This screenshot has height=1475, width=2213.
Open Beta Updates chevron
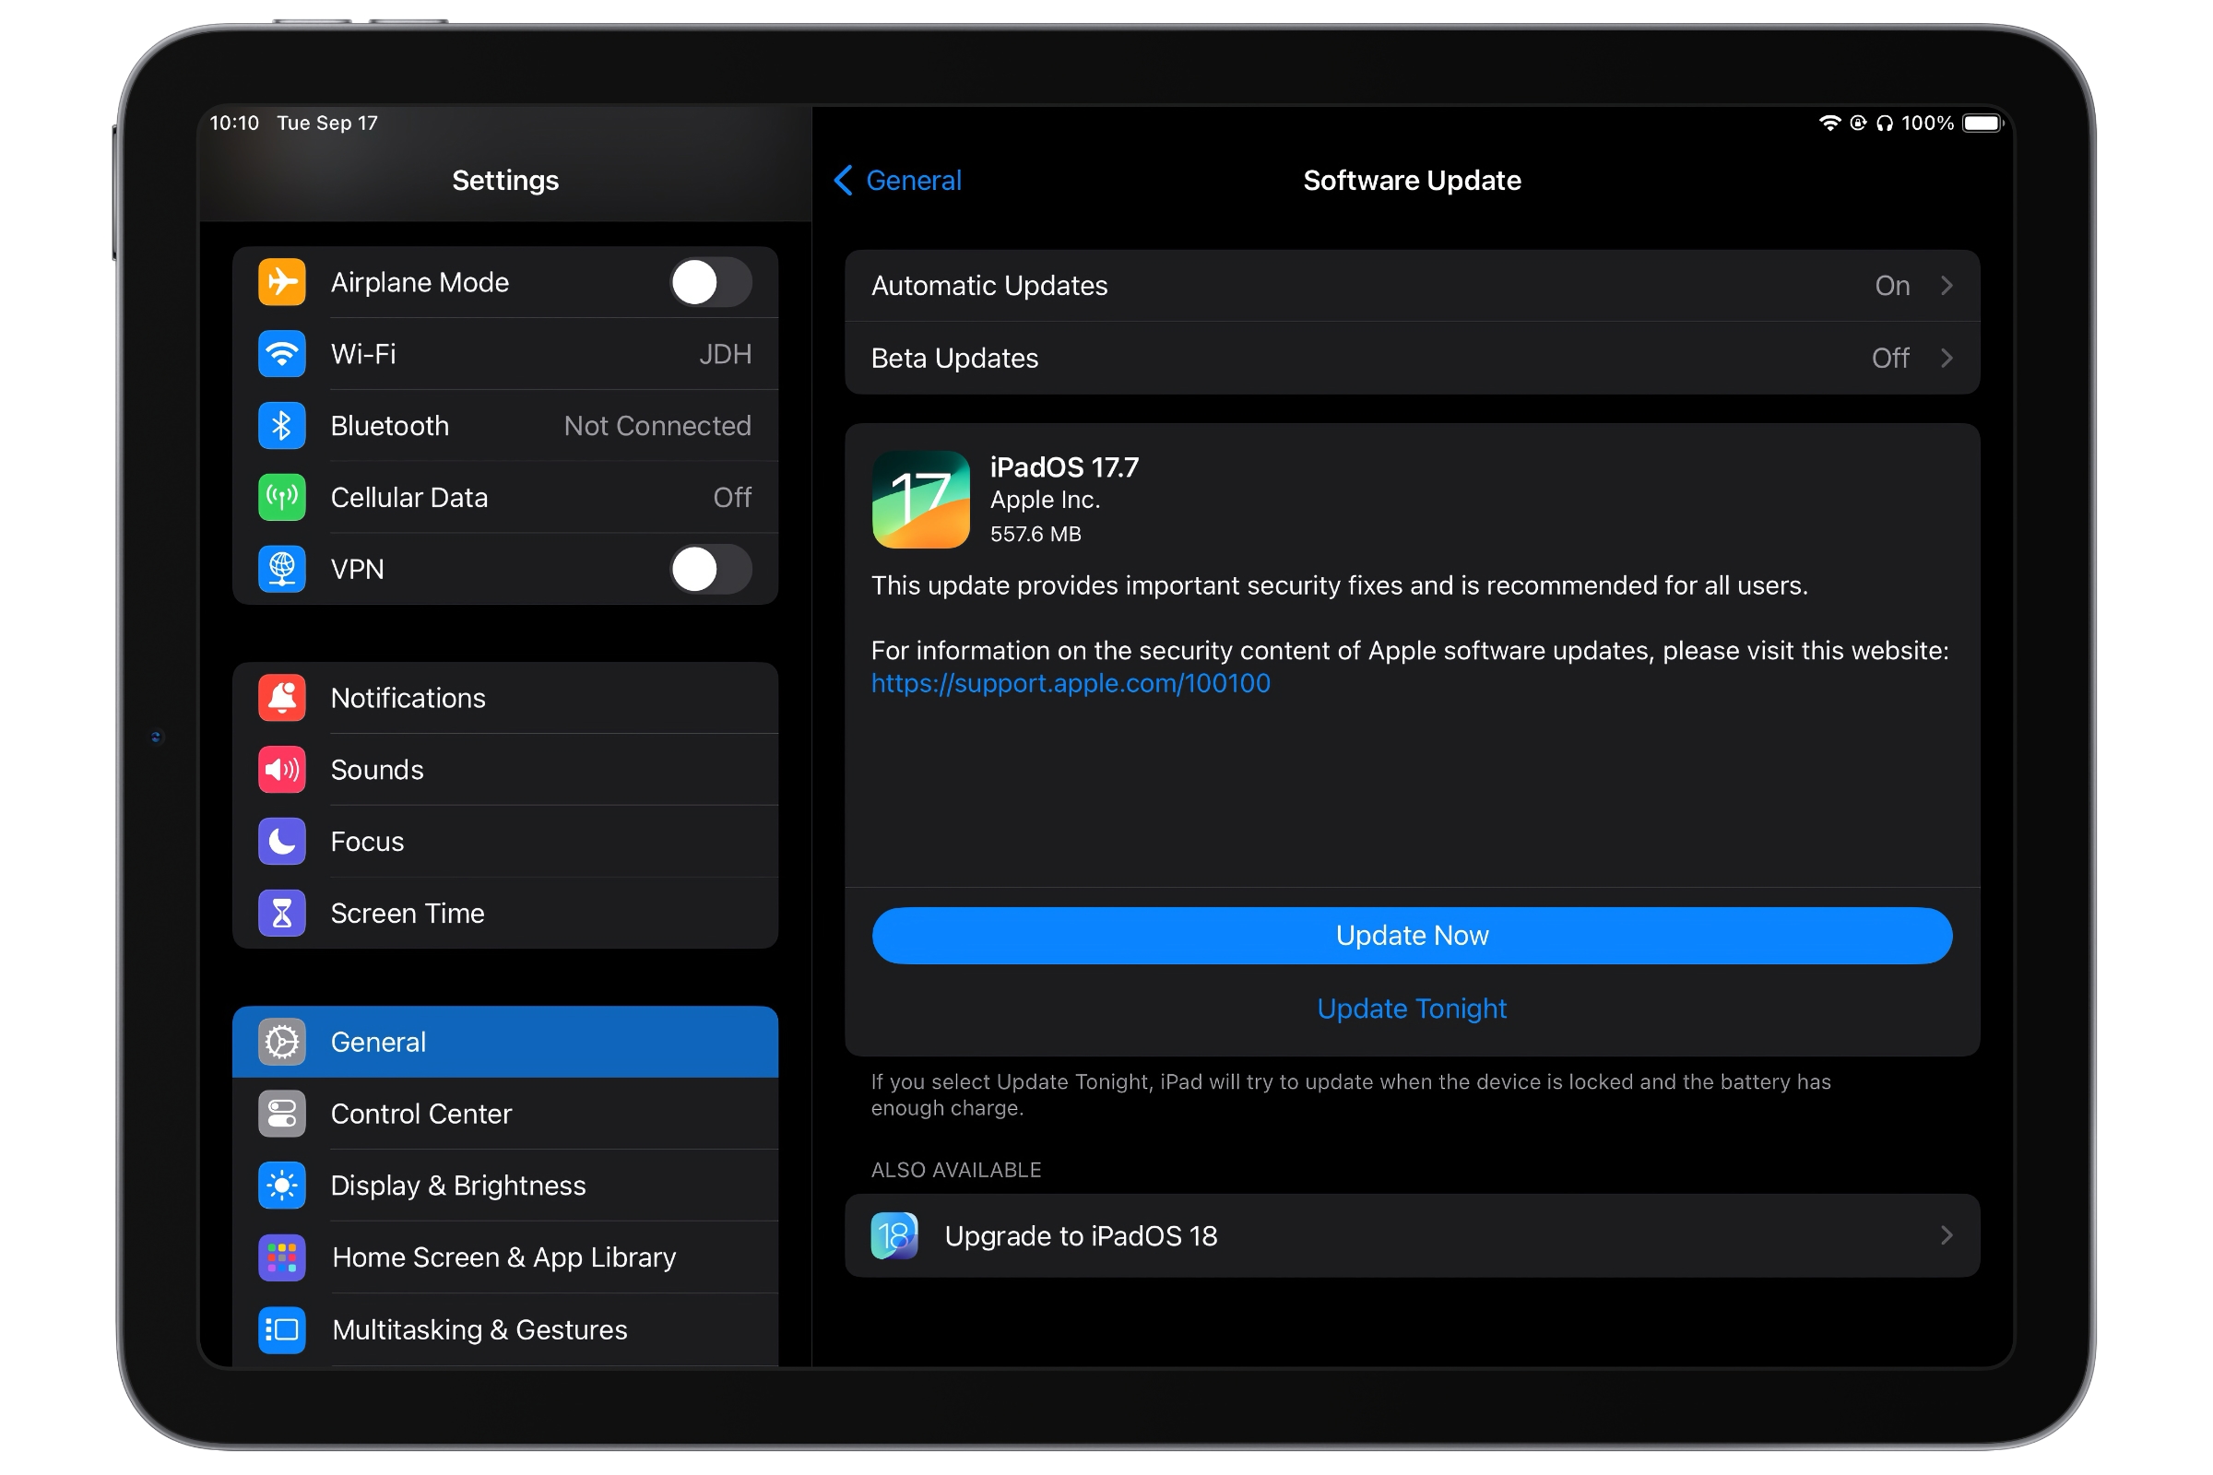click(1947, 358)
